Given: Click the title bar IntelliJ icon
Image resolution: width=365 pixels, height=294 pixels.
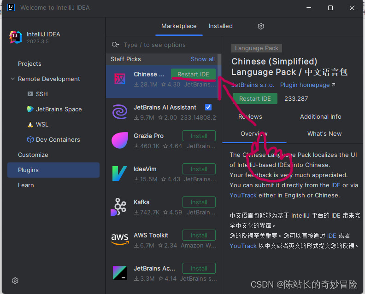Looking at the screenshot, I should (11, 7).
